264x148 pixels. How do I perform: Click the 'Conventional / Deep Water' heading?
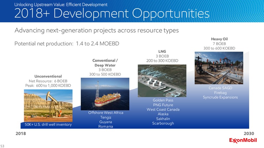105,63
